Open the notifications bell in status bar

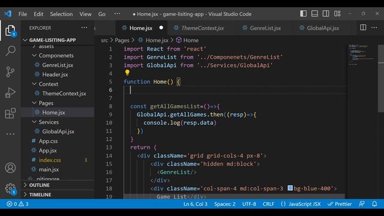pos(374,204)
